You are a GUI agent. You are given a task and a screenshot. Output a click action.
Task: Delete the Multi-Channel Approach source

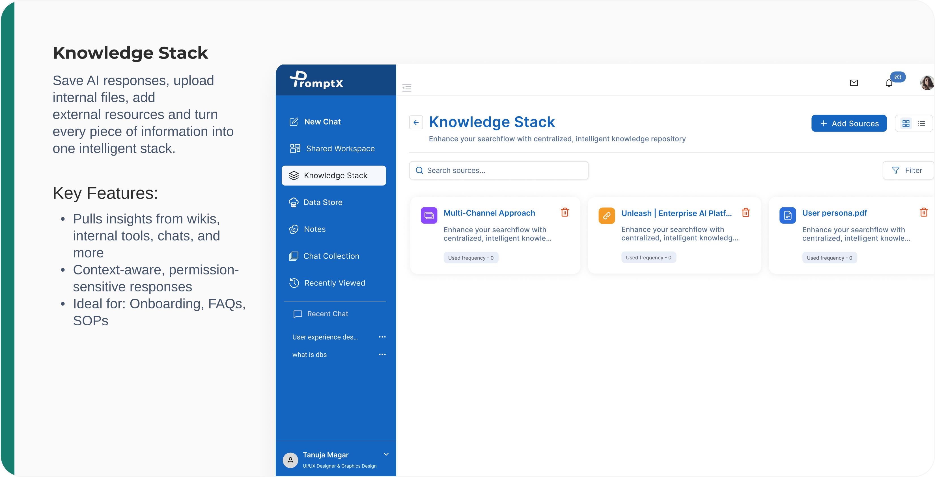pos(565,212)
